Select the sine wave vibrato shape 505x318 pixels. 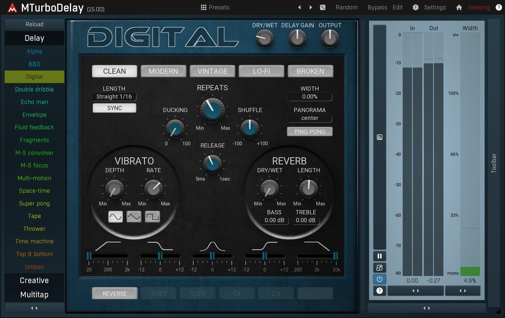tap(115, 217)
